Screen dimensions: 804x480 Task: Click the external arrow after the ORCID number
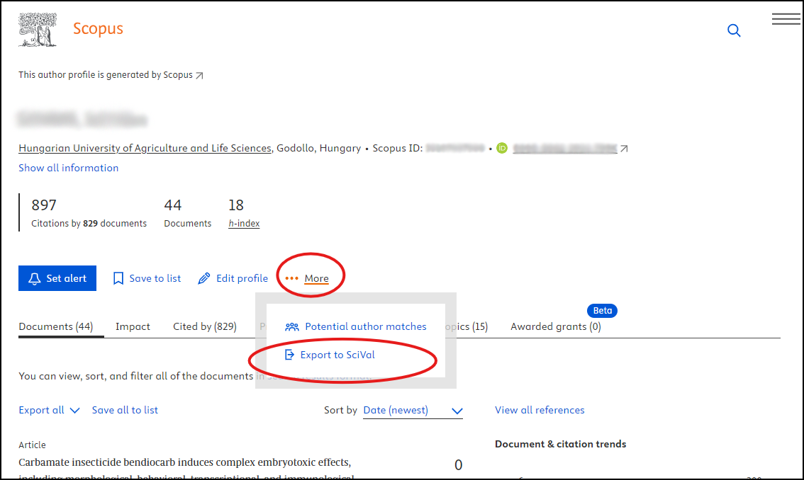coord(624,149)
